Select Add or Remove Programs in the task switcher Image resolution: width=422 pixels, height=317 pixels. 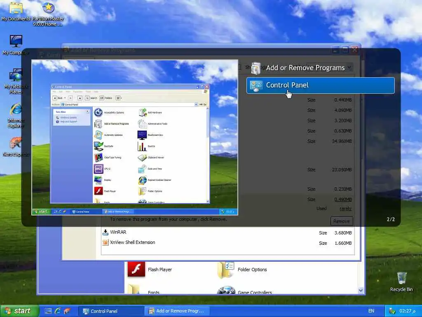(298, 68)
